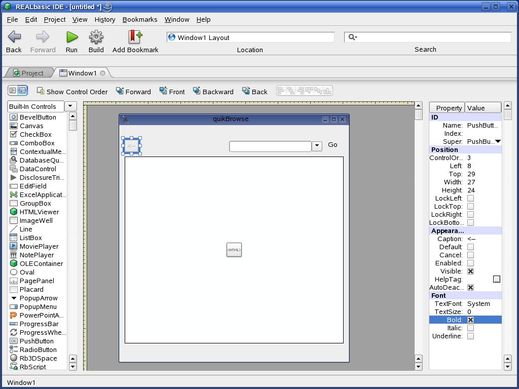This screenshot has width=519, height=389.
Task: Click search magnifier icon
Action: coord(353,37)
